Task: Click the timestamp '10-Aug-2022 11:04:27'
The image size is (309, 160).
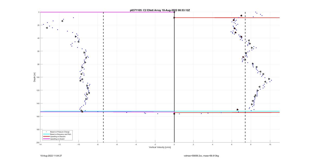Action: click(51, 156)
